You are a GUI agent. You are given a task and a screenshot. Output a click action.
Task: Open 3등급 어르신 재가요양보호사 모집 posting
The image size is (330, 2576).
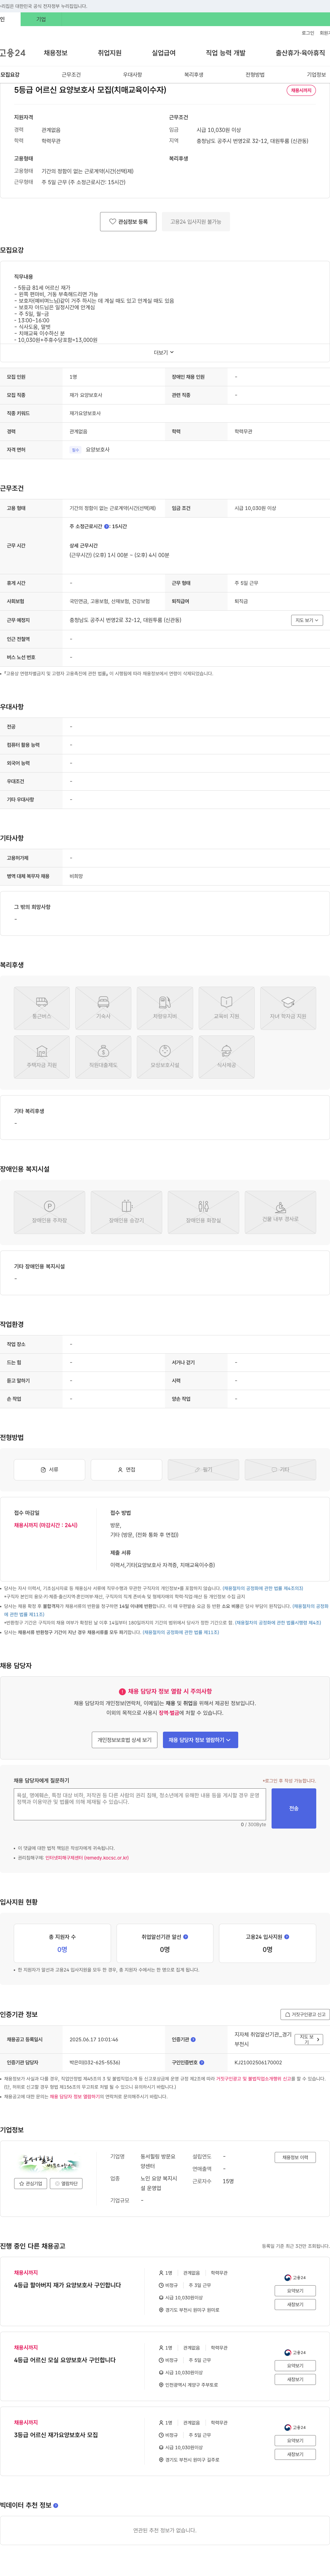click(x=56, y=2435)
